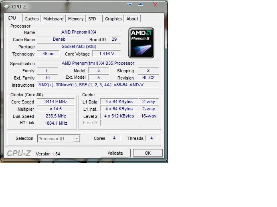The height and width of the screenshot is (207, 277).
Task: Click the Level 2 associativity '16-way'
Action: (149, 116)
